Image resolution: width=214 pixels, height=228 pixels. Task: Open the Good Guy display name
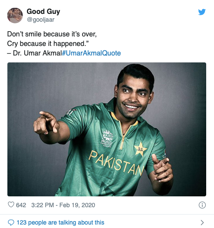tap(43, 12)
